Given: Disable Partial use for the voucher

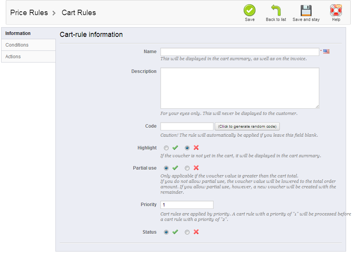Looking at the screenshot, I should 187,168.
